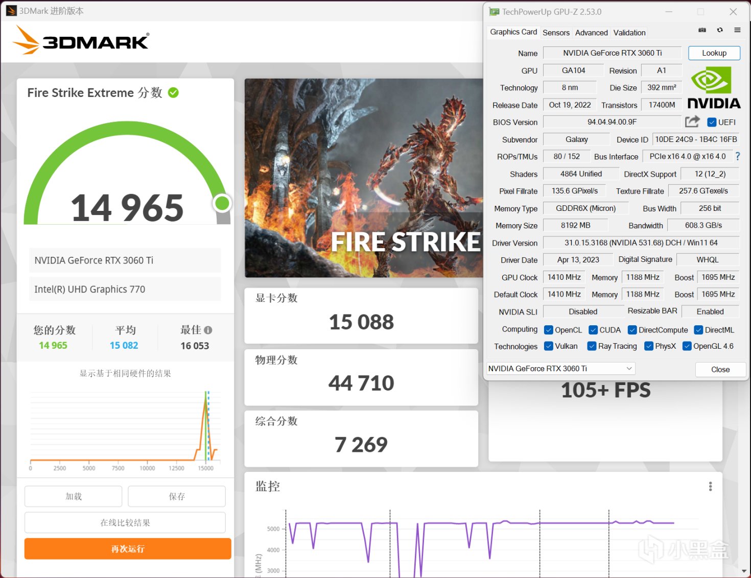Click the 加载 button
Viewport: 751px width, 578px height.
coord(74,496)
